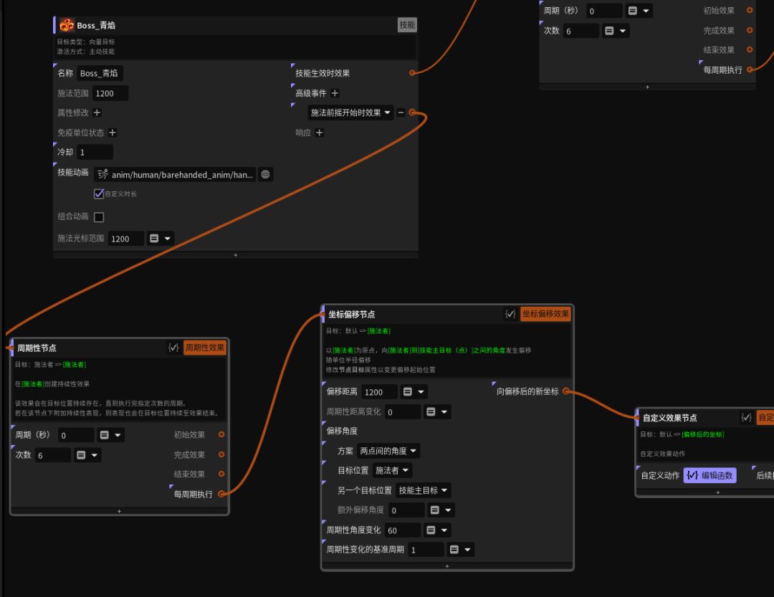The width and height of the screenshot is (774, 597).
Task: Add a new 高级事件 with plus icon
Action: [x=335, y=93]
